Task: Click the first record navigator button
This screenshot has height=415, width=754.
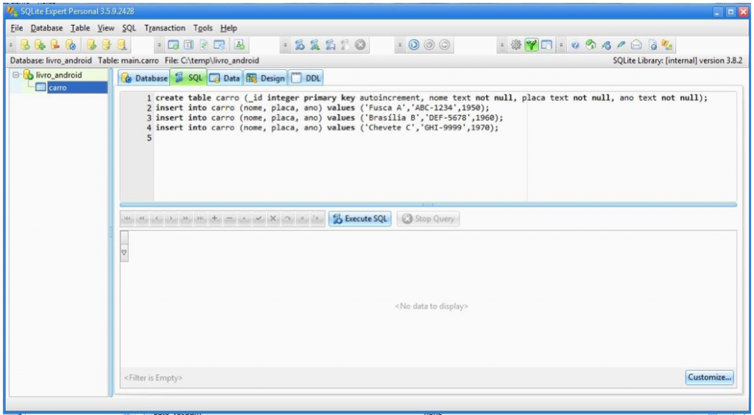Action: [127, 219]
